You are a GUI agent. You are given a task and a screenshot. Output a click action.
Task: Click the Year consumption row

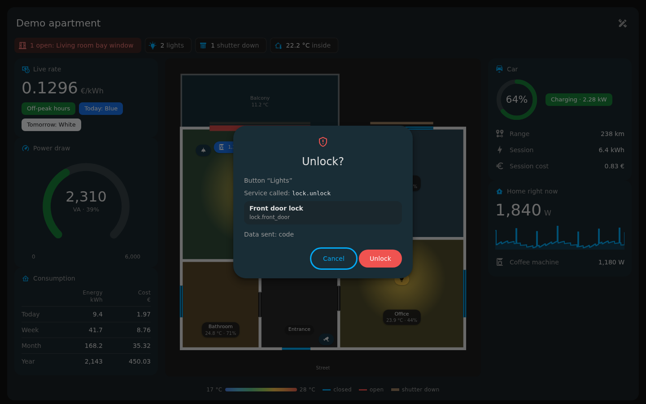86,361
